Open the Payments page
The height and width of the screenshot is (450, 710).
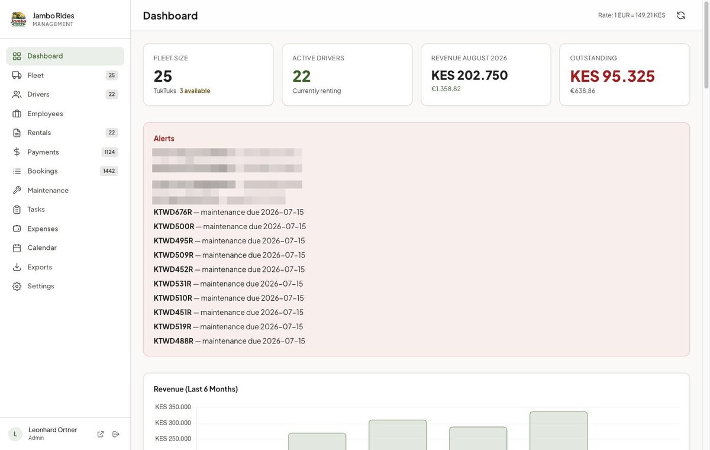pyautogui.click(x=65, y=152)
